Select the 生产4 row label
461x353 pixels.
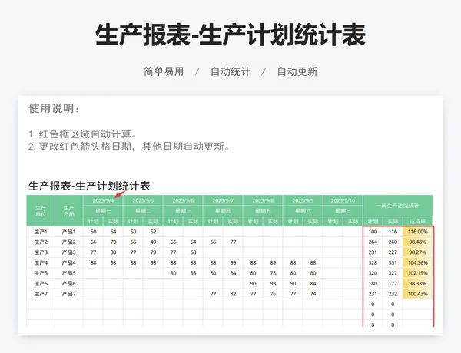click(41, 263)
